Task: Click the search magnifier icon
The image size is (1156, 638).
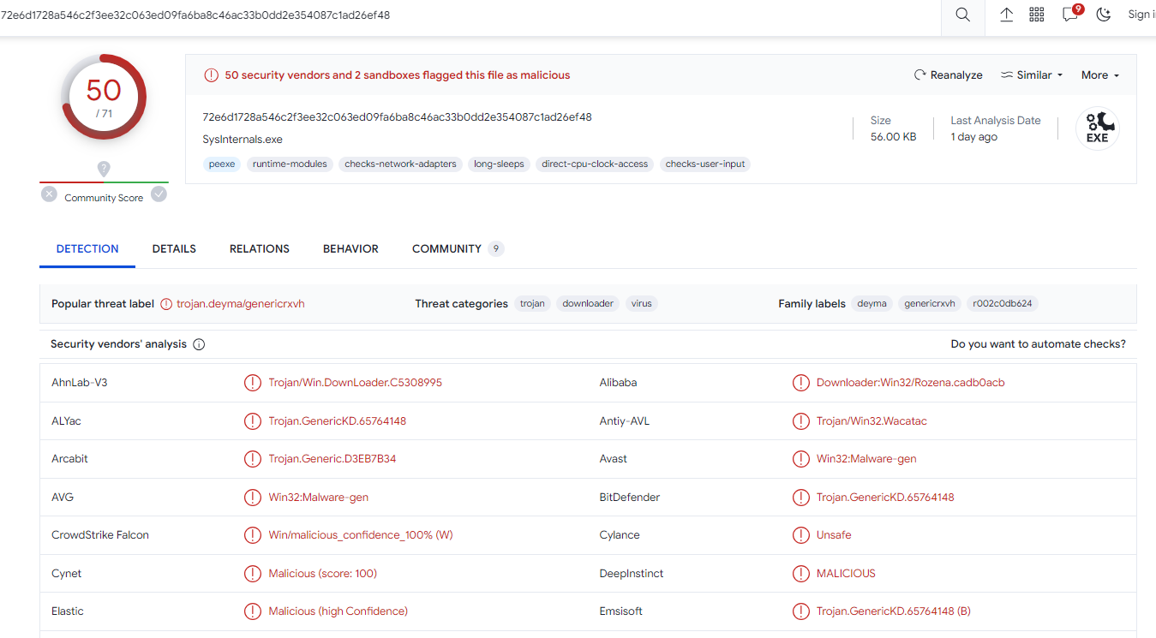Action: [x=962, y=15]
